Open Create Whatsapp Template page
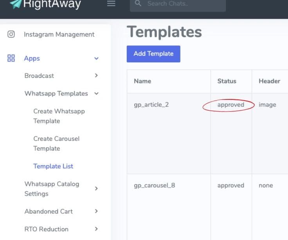Screen dimensions: 288x240 [x=59, y=116]
